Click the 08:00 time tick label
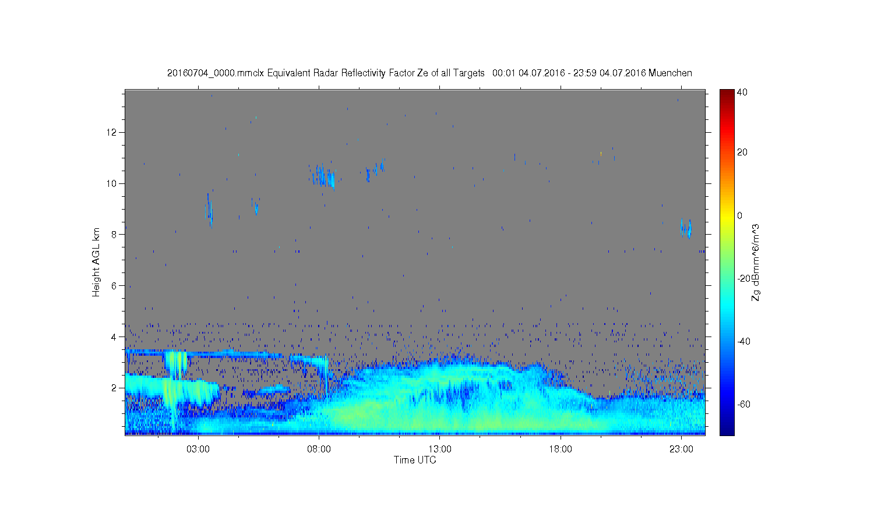Viewport: 874px width, 524px height. pos(319,449)
